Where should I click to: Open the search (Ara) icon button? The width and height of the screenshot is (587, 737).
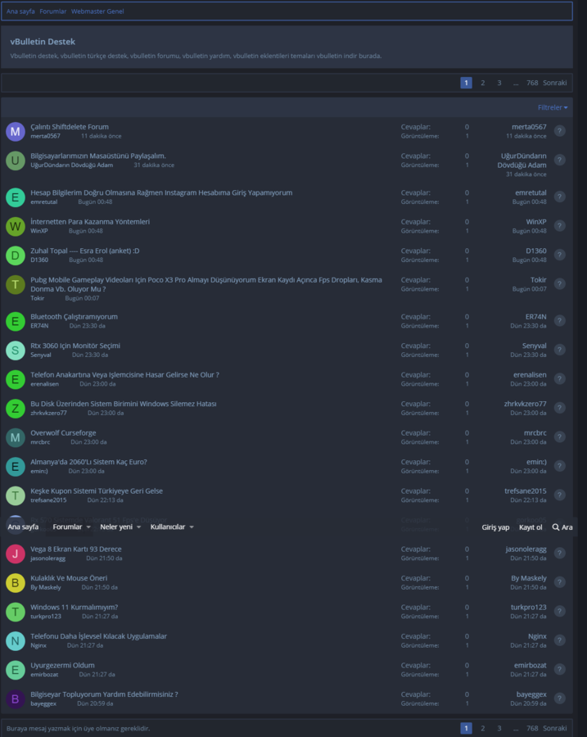point(562,527)
